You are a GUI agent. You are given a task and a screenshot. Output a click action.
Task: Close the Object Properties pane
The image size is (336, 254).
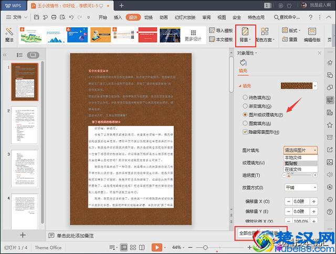[319, 53]
